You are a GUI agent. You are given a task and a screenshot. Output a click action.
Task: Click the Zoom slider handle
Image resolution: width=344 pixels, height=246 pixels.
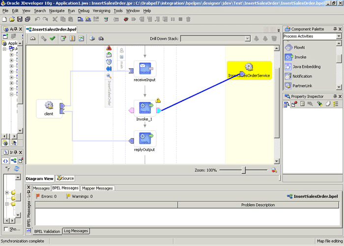(x=244, y=170)
